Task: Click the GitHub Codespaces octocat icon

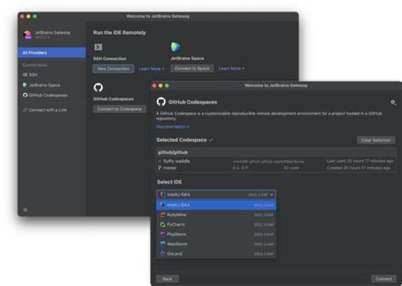Action: tap(98, 88)
